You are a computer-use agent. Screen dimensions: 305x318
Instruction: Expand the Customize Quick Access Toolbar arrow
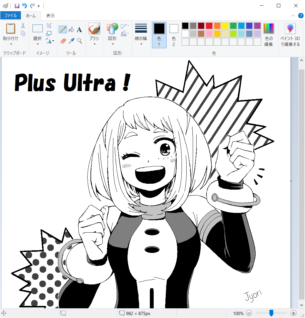point(39,6)
